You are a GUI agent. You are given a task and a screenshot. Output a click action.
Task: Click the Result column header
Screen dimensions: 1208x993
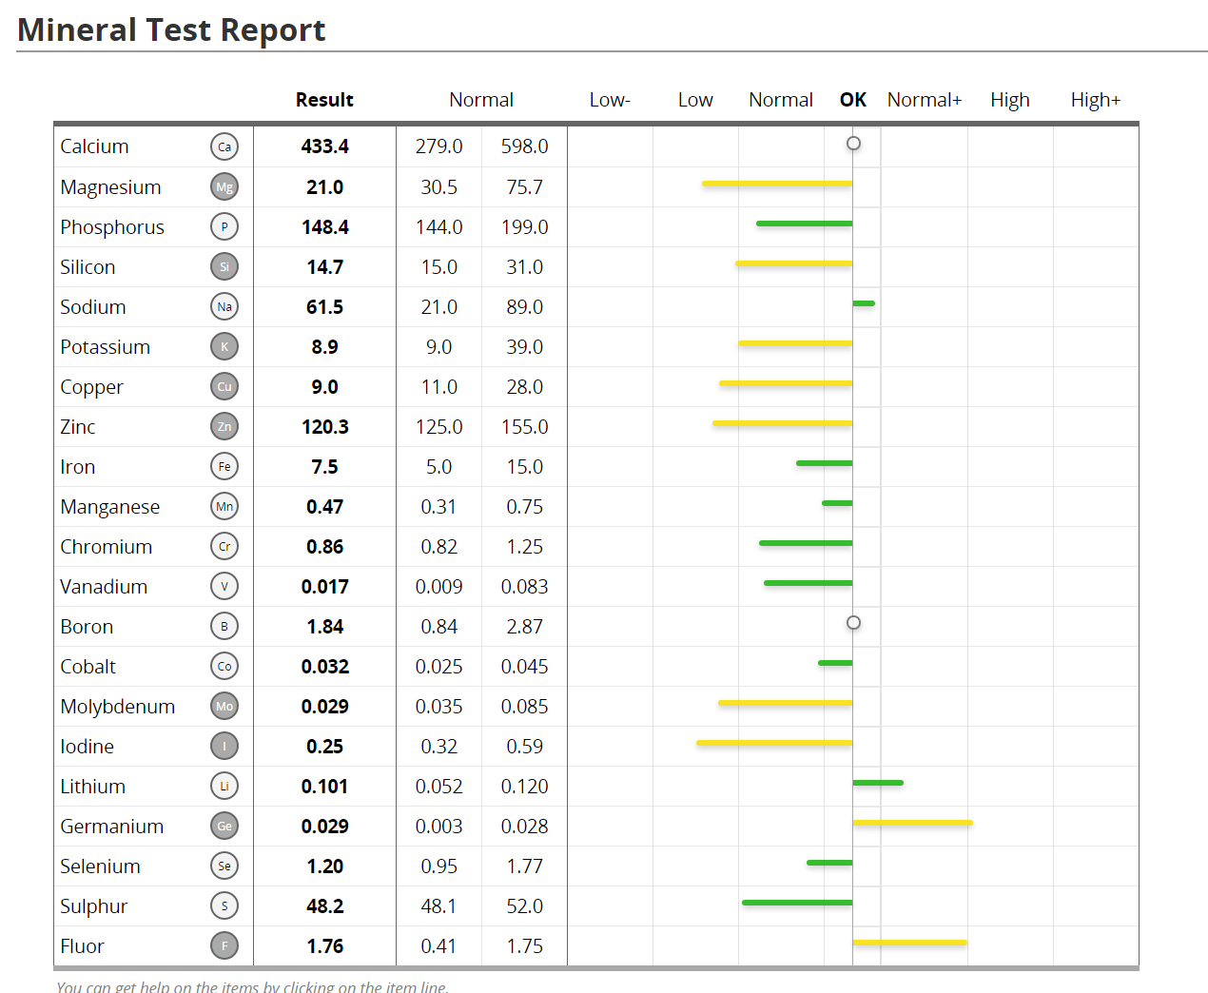pyautogui.click(x=324, y=100)
